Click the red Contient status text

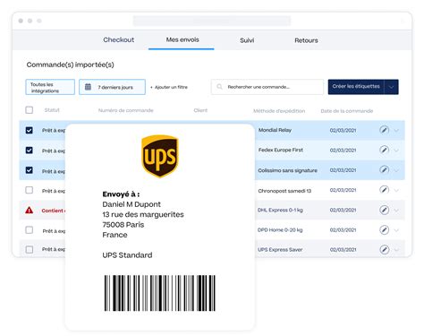pos(54,211)
